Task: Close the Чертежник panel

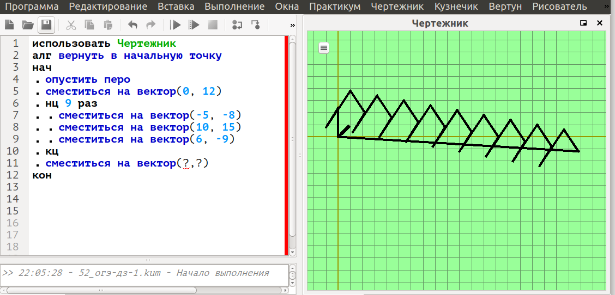Action: (600, 23)
